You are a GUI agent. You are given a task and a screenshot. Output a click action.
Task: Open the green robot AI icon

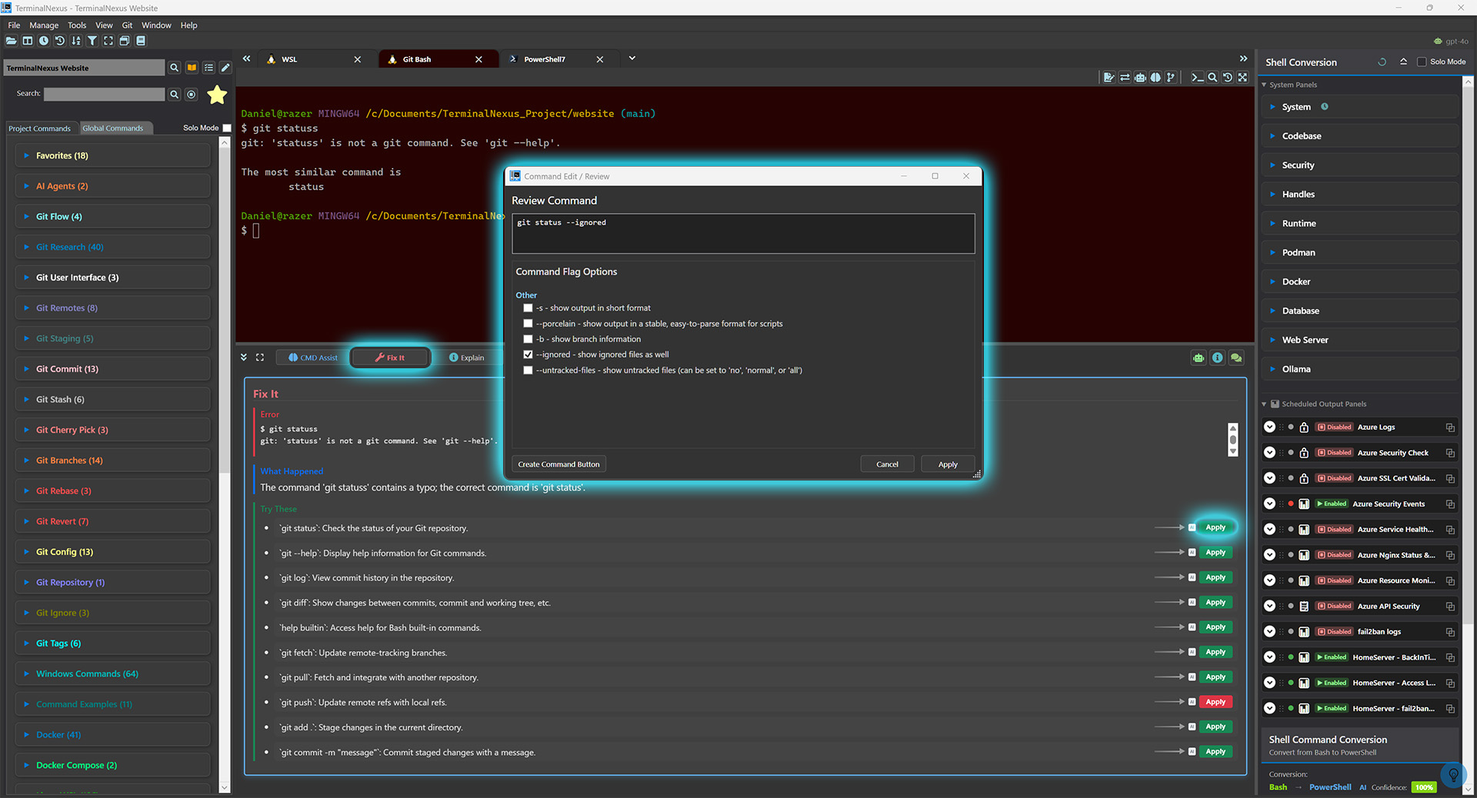pyautogui.click(x=1199, y=357)
